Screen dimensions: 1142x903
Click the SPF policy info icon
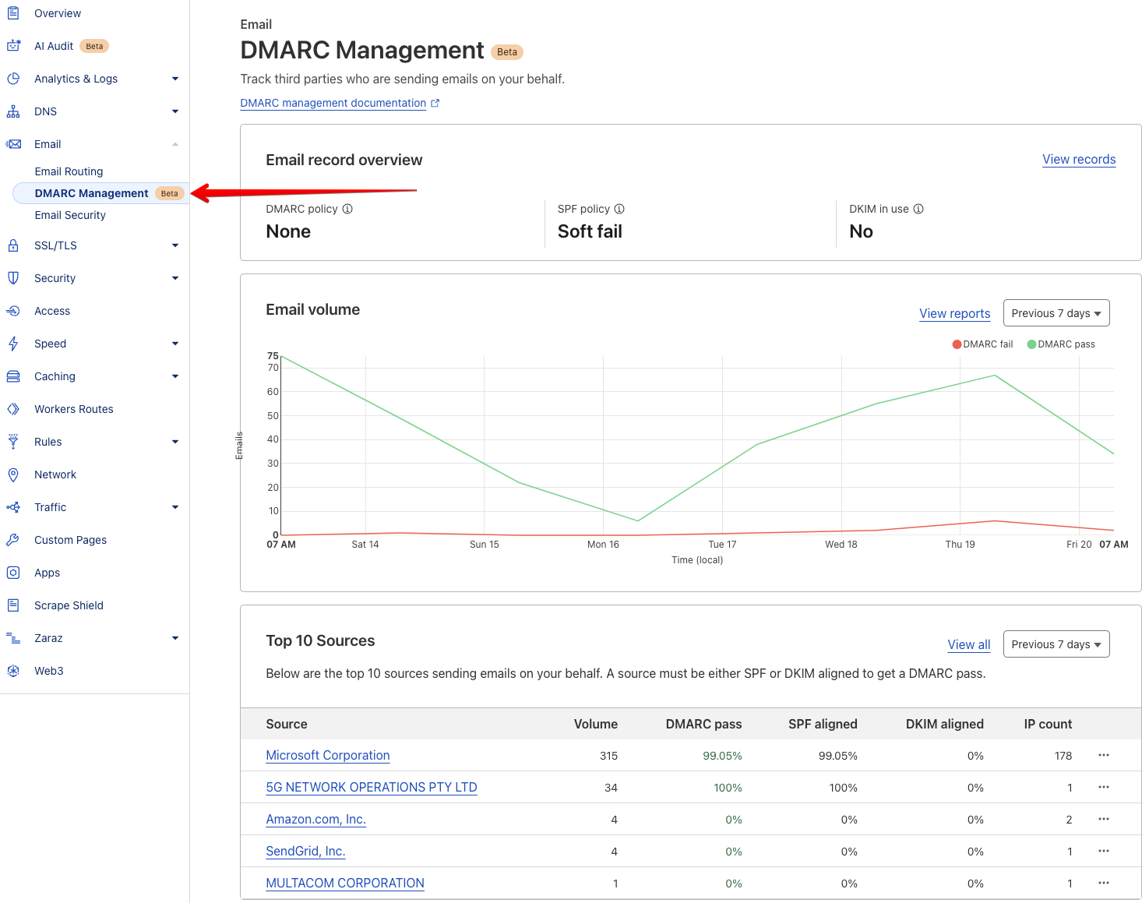pyautogui.click(x=619, y=209)
